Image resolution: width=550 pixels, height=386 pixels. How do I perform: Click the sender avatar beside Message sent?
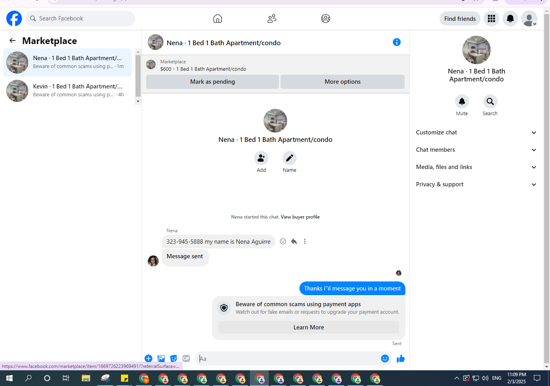pos(153,261)
